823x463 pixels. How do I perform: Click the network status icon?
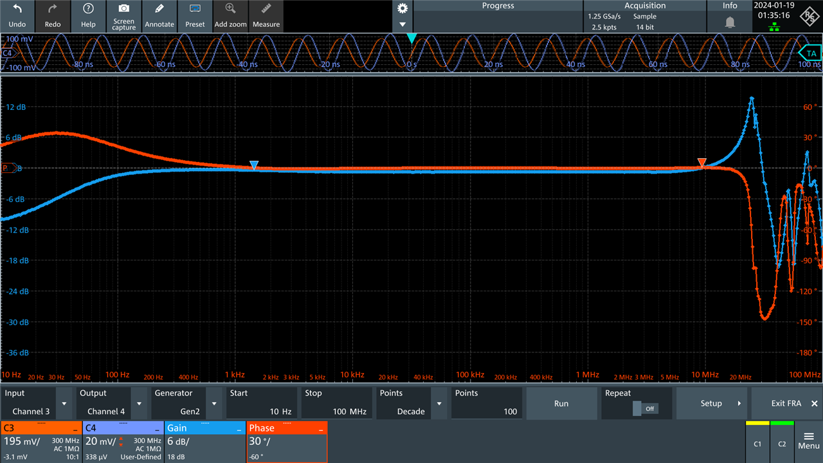coord(775,26)
